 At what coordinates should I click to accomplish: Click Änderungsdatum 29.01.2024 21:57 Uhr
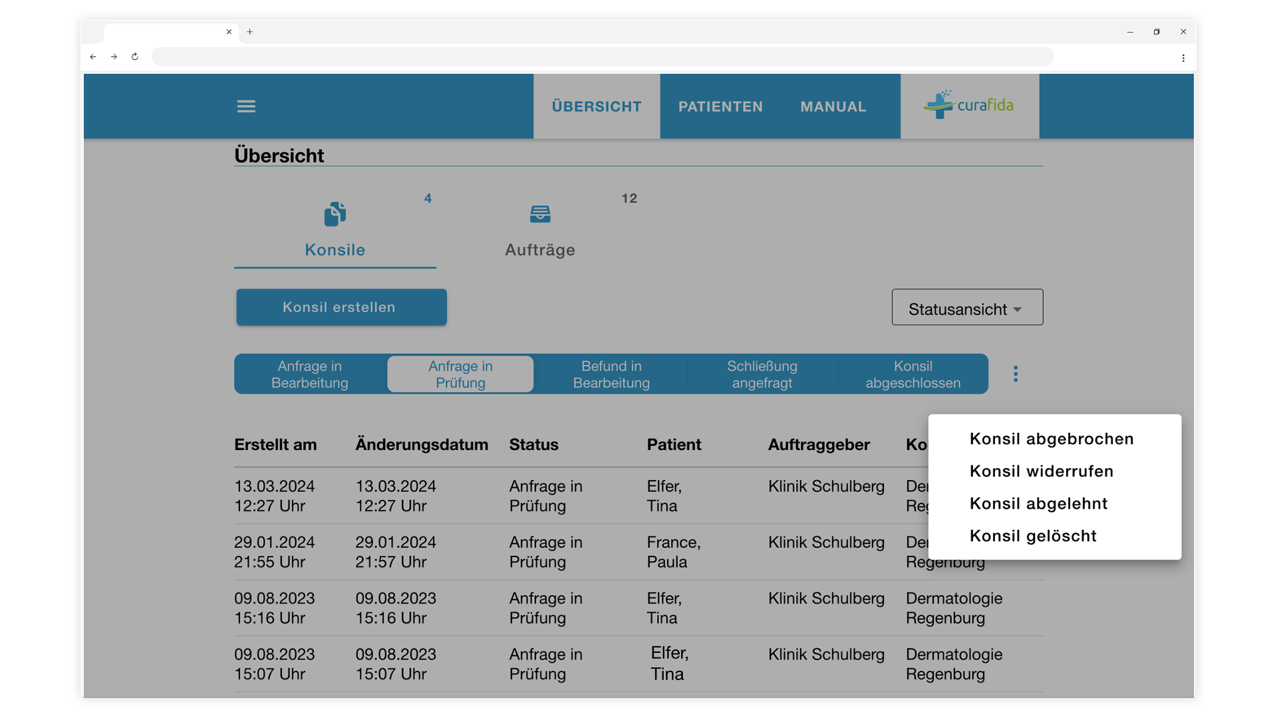tap(396, 552)
